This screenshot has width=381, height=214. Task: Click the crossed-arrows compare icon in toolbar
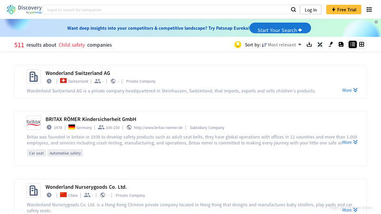pyautogui.click(x=320, y=45)
